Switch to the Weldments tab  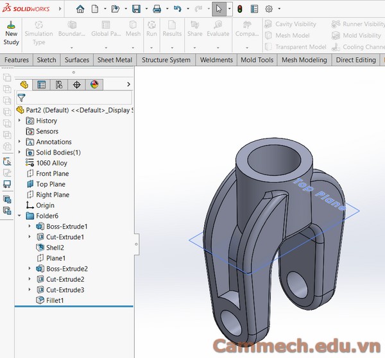[216, 60]
